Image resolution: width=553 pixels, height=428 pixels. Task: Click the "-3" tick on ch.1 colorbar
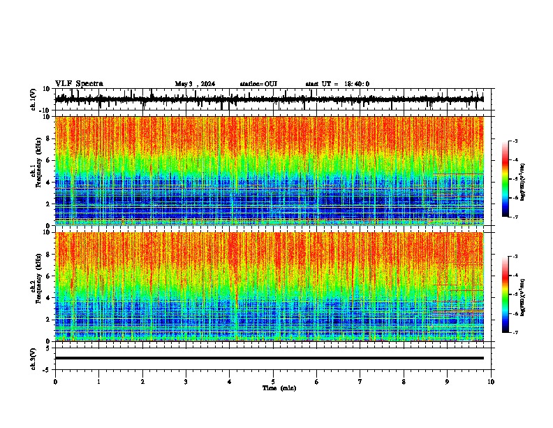click(x=515, y=141)
